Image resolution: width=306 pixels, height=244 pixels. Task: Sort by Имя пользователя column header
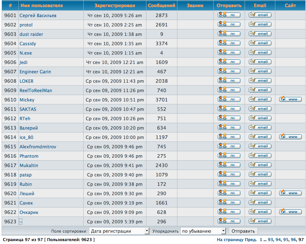click(42, 5)
